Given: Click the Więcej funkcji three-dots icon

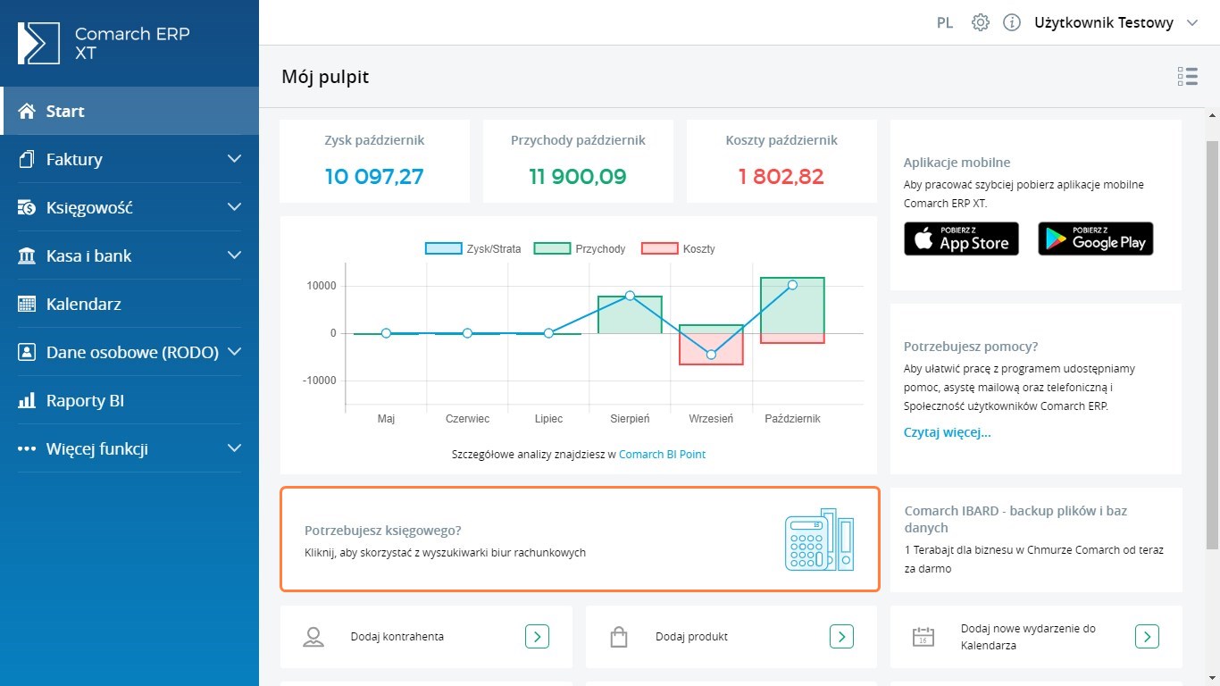Looking at the screenshot, I should coord(27,448).
